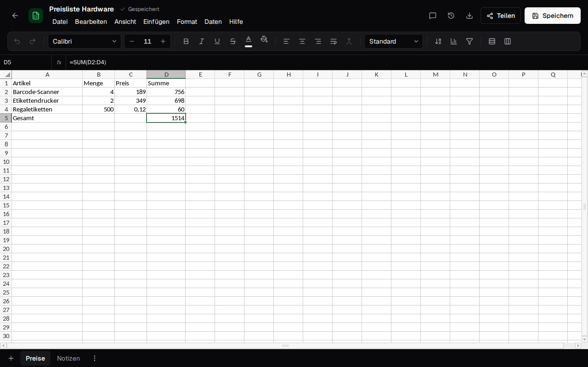588x367 pixels.
Task: Switch to the Notizen sheet tab
Action: point(68,358)
